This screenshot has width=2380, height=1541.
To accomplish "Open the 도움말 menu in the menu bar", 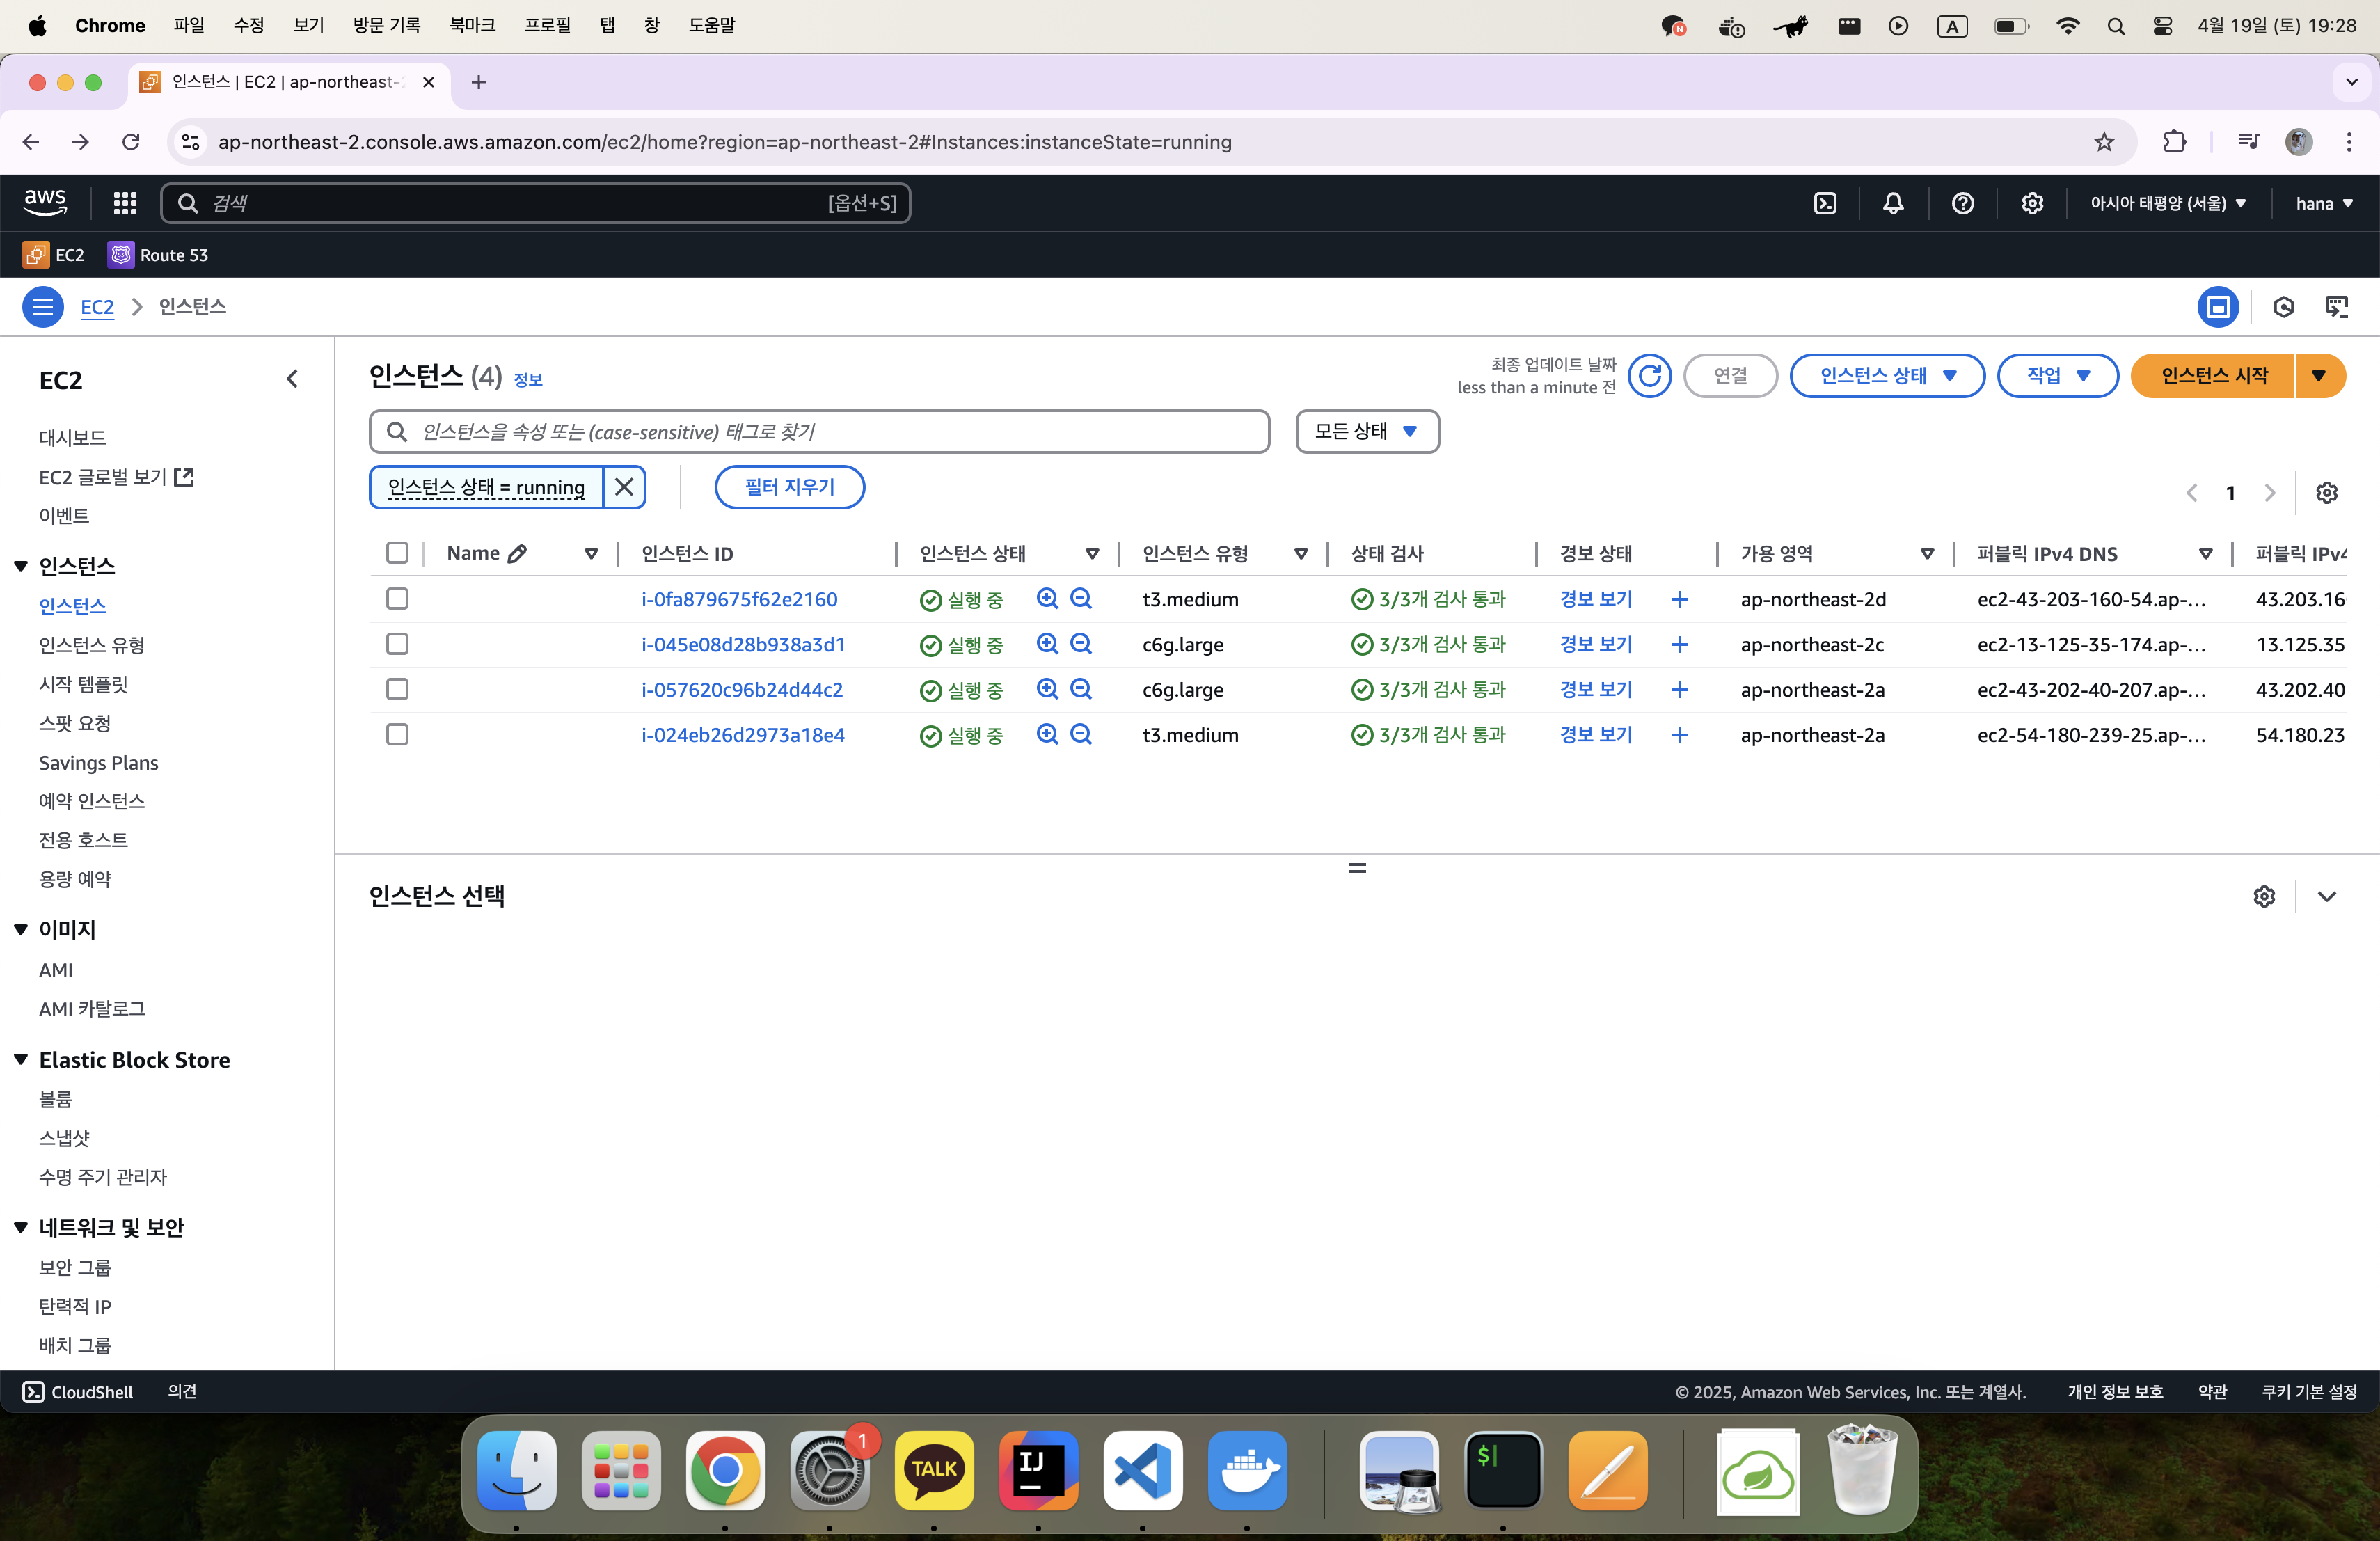I will click(711, 26).
